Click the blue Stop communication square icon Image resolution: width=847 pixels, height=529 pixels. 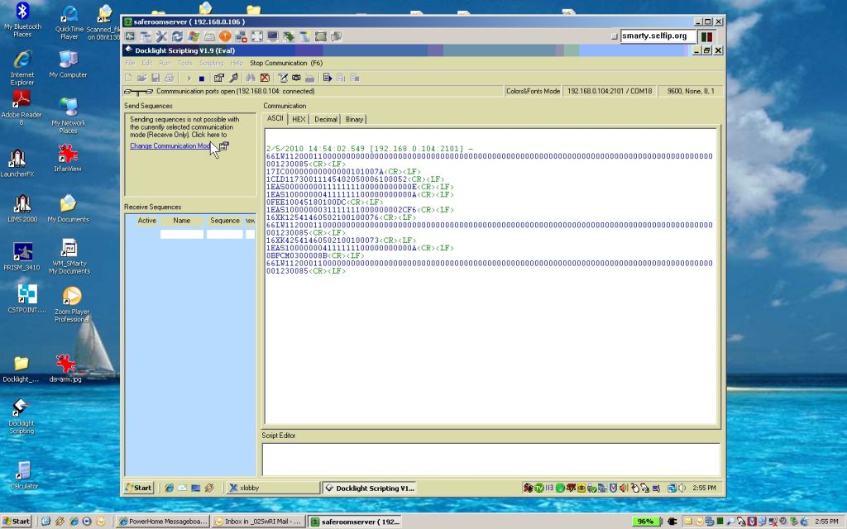[x=201, y=78]
